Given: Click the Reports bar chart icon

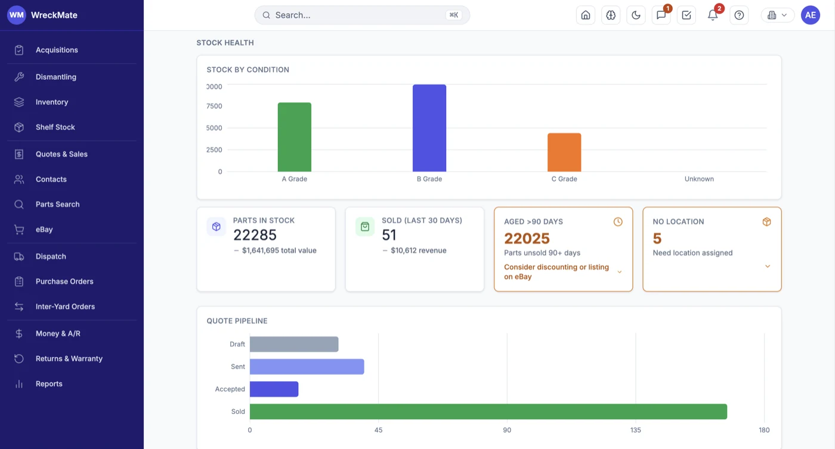Looking at the screenshot, I should (x=19, y=384).
